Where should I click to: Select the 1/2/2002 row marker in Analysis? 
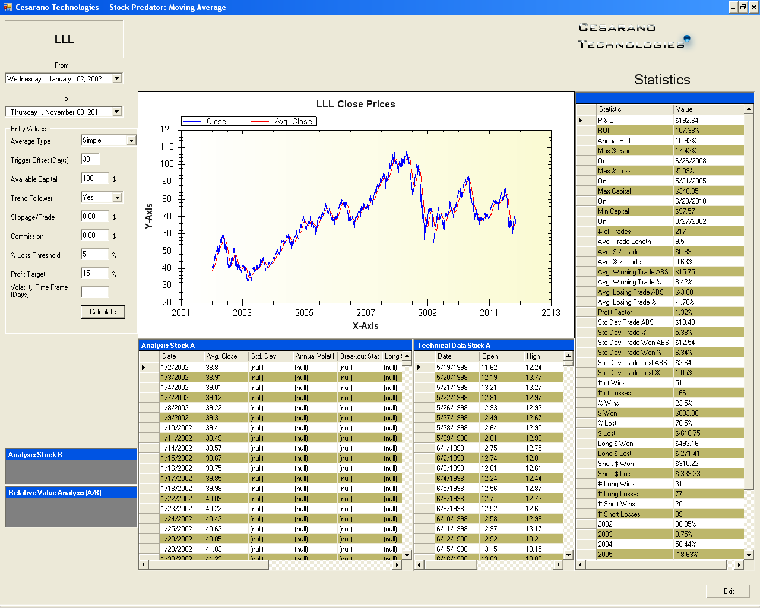pos(149,368)
